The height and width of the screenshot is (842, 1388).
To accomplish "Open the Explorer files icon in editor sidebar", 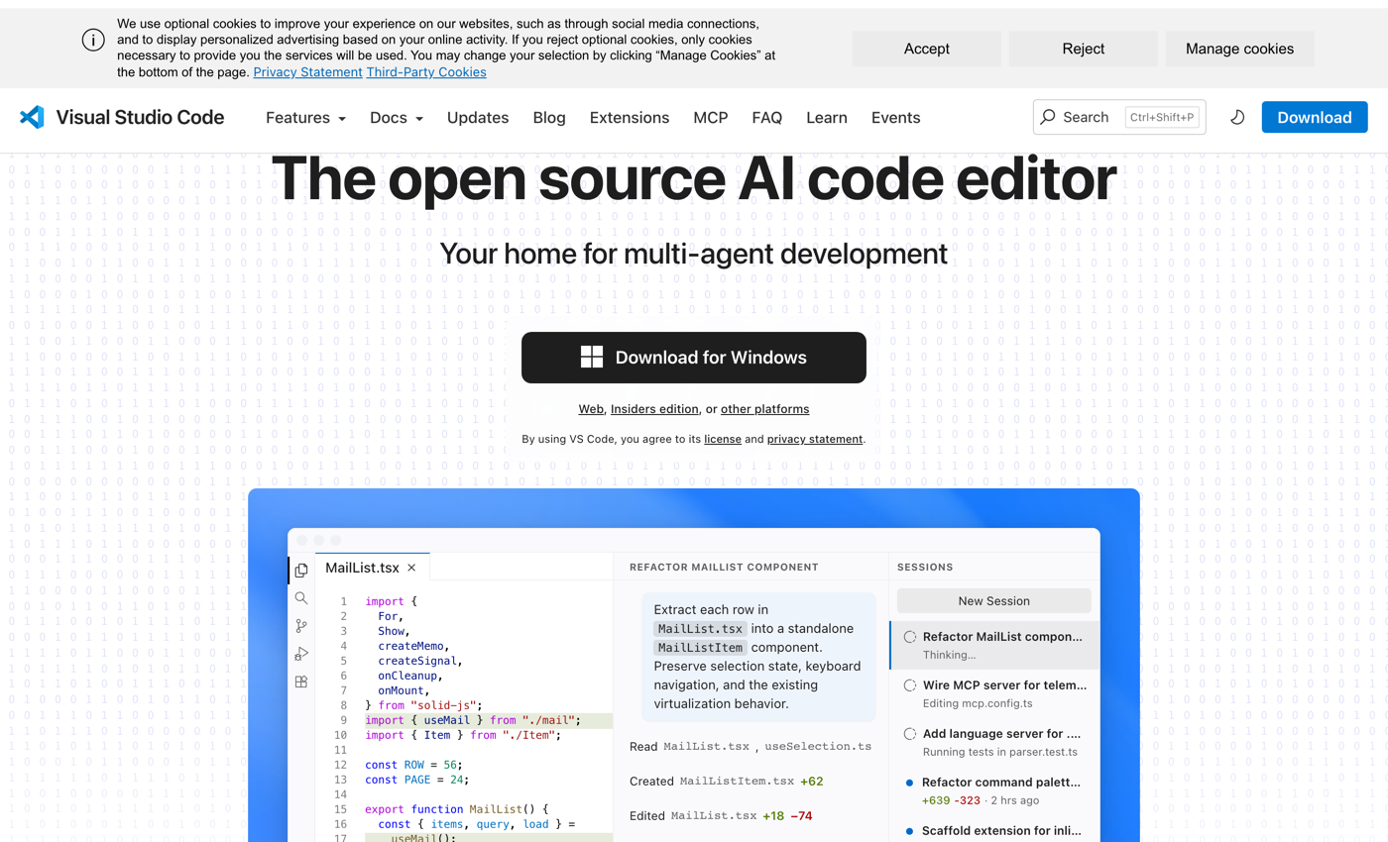I will [301, 570].
